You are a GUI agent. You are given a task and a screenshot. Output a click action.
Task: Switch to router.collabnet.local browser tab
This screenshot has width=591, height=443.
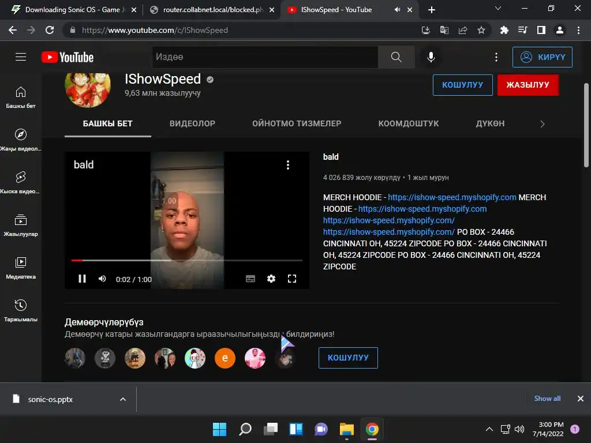coord(211,10)
